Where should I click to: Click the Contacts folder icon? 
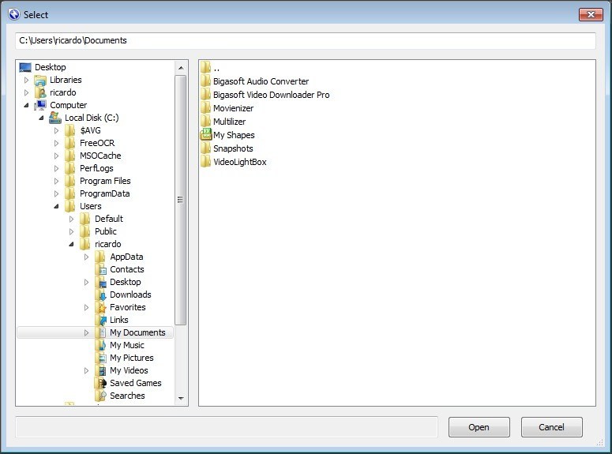click(101, 269)
